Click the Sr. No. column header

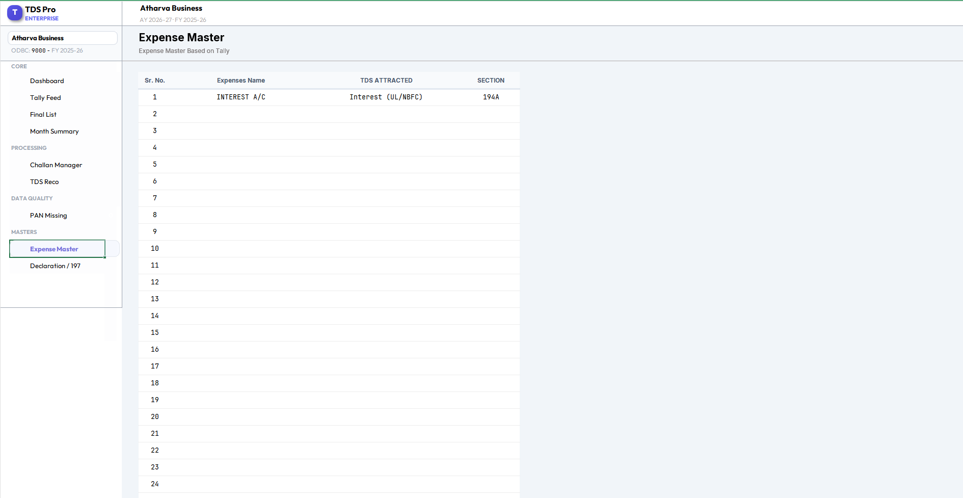click(155, 80)
